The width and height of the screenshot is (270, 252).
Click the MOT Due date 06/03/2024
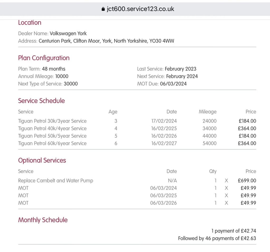click(x=173, y=84)
